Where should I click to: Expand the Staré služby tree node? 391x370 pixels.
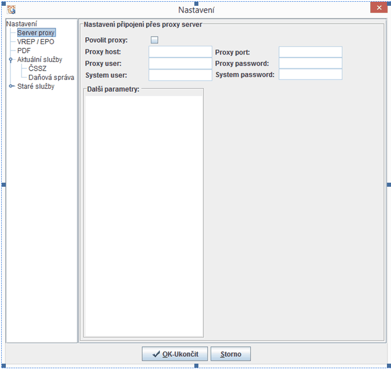click(x=10, y=86)
